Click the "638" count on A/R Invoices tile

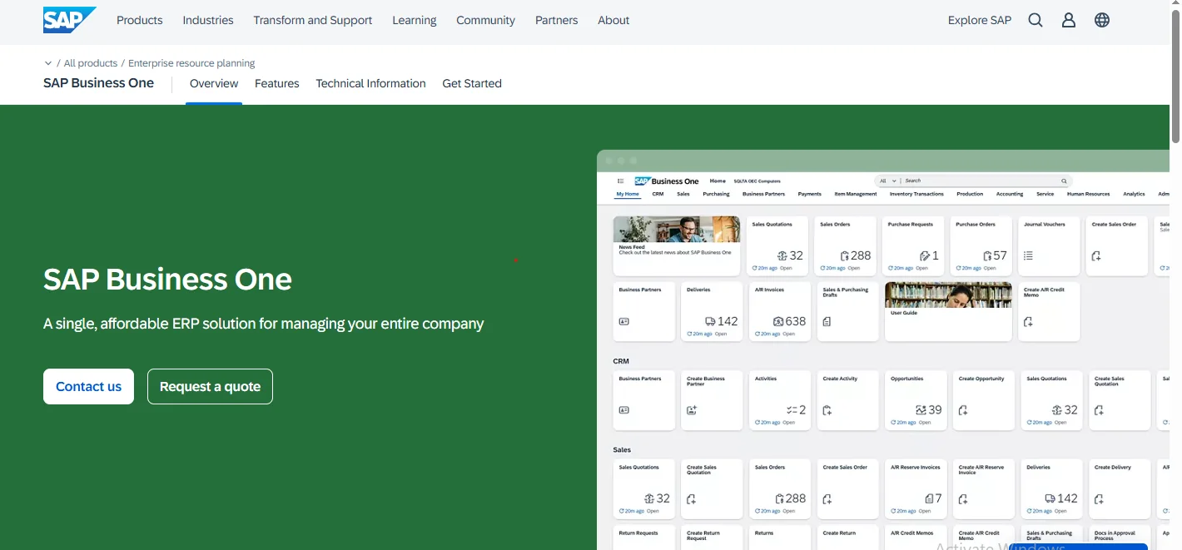point(796,321)
